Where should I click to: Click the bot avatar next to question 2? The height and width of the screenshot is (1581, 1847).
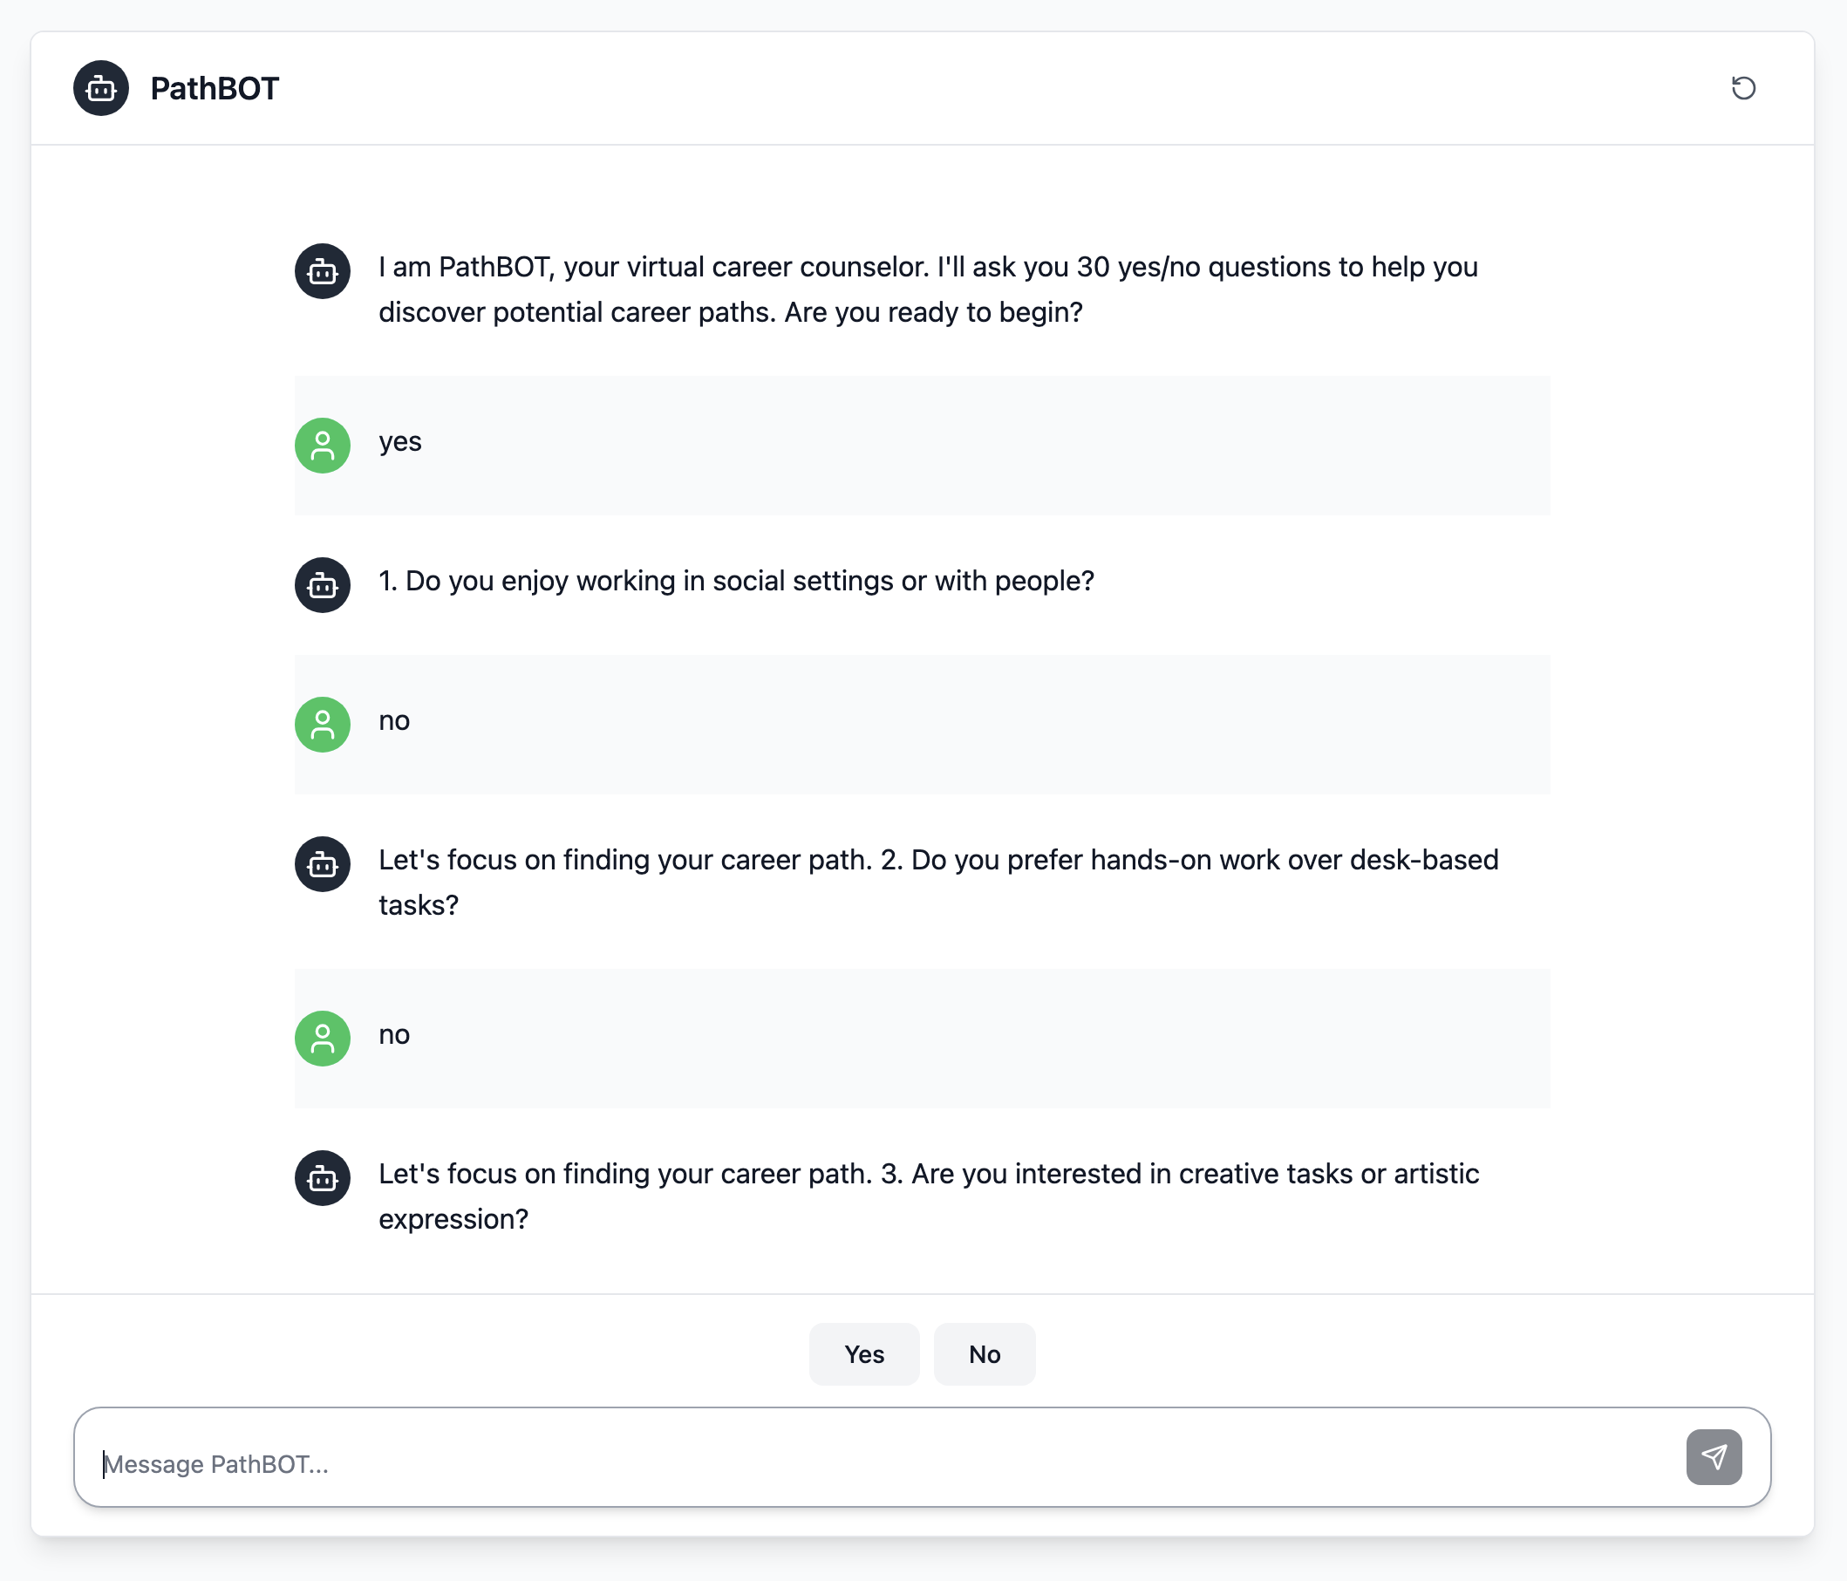(322, 863)
